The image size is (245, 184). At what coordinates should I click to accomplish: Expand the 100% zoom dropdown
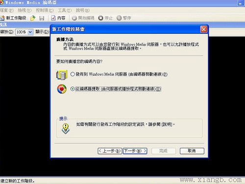(30, 32)
